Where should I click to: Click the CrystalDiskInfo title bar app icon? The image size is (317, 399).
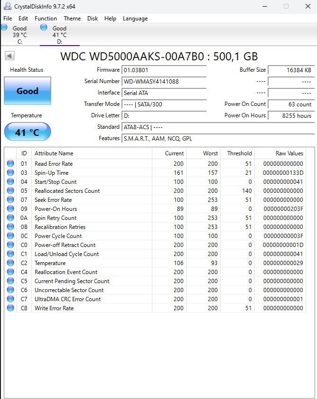pos(8,6)
